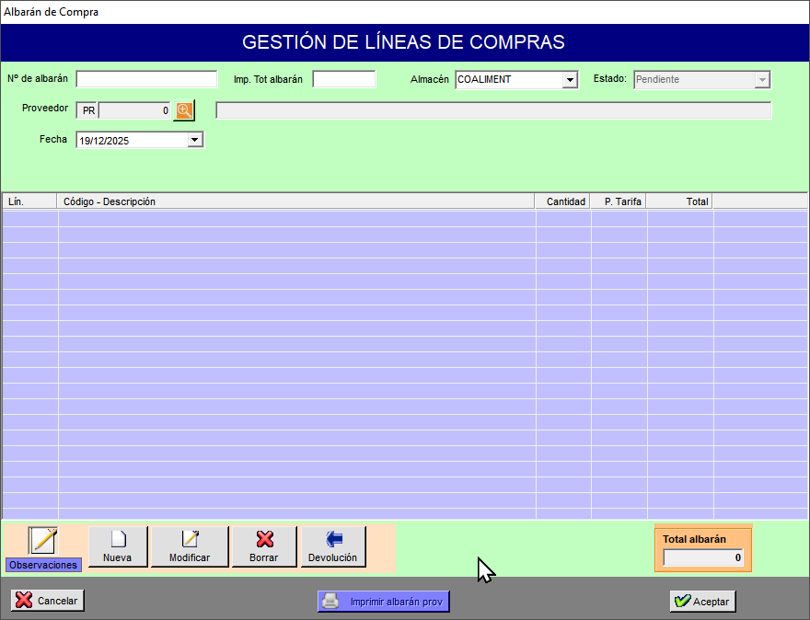The height and width of the screenshot is (620, 810).
Task: Confirm with the Aceptar button
Action: coord(702,602)
